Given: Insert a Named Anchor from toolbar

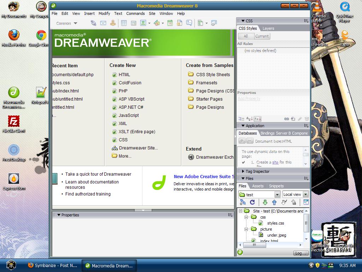Looking at the screenshot, I should tap(113, 23).
